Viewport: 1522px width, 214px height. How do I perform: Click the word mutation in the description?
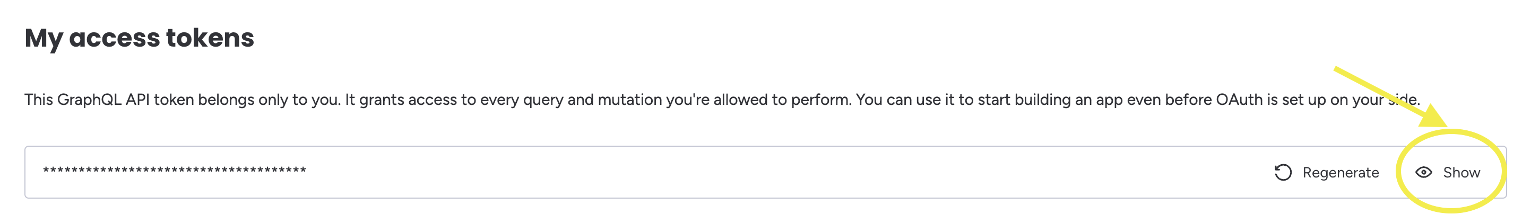coord(629,100)
